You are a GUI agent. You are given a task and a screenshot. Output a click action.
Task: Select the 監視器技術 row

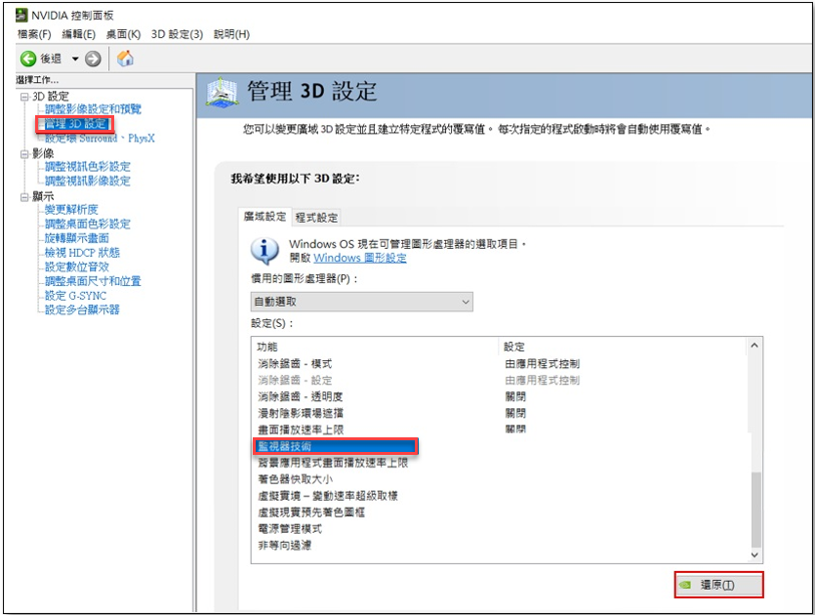[x=336, y=446]
